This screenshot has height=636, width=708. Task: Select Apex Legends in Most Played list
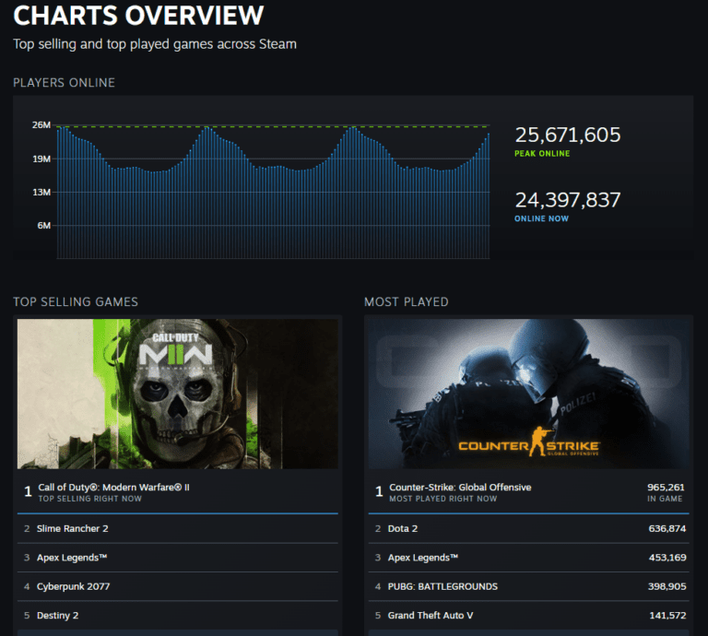[529, 558]
